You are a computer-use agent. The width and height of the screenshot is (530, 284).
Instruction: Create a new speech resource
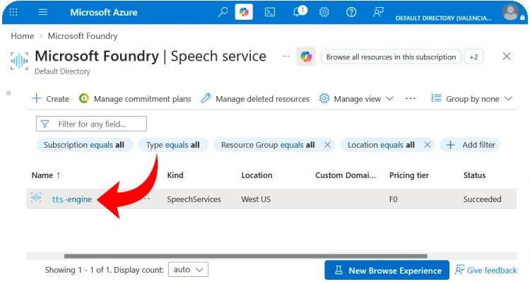(x=50, y=99)
